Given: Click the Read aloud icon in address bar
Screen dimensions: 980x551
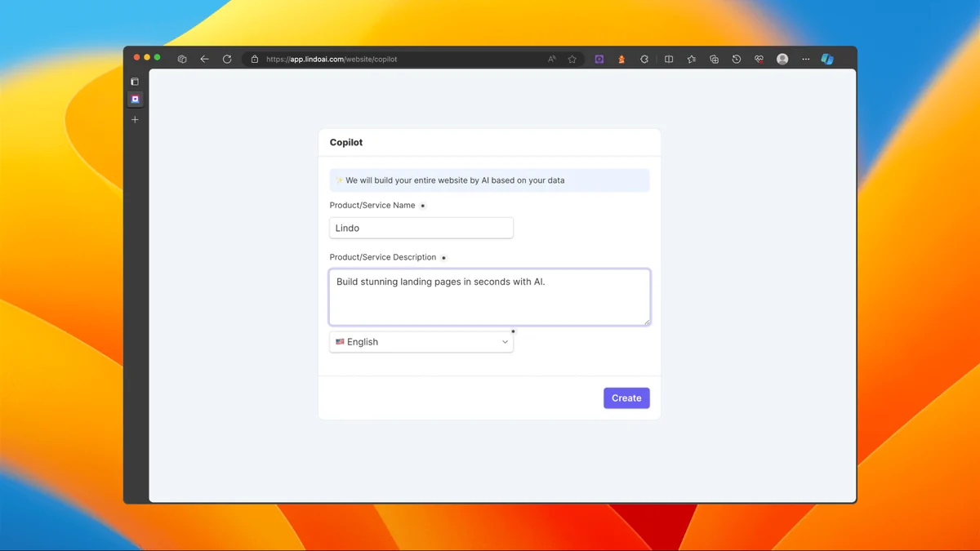Looking at the screenshot, I should (x=552, y=59).
